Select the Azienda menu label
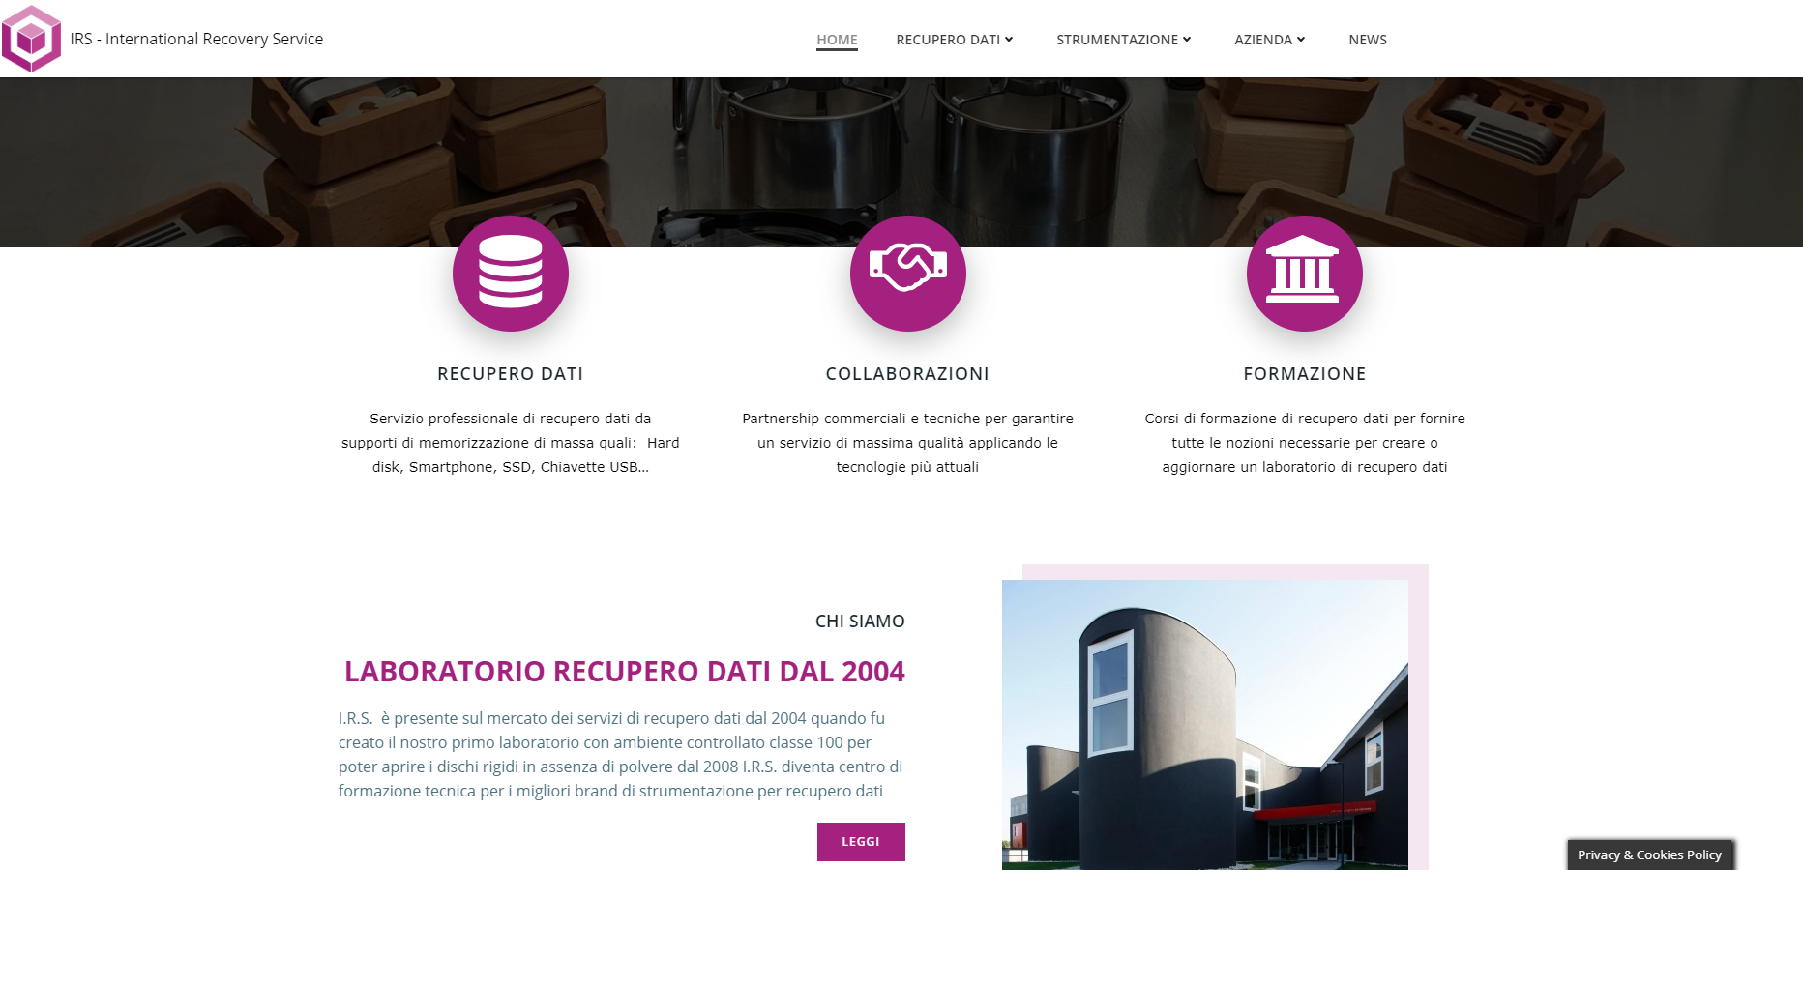This screenshot has height=984, width=1803. pyautogui.click(x=1262, y=40)
